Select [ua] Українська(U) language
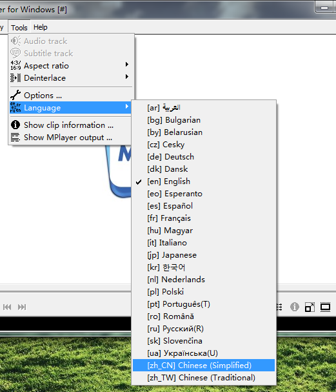 pos(204,353)
